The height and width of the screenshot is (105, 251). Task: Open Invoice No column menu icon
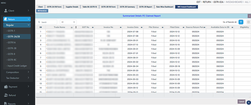120,27
